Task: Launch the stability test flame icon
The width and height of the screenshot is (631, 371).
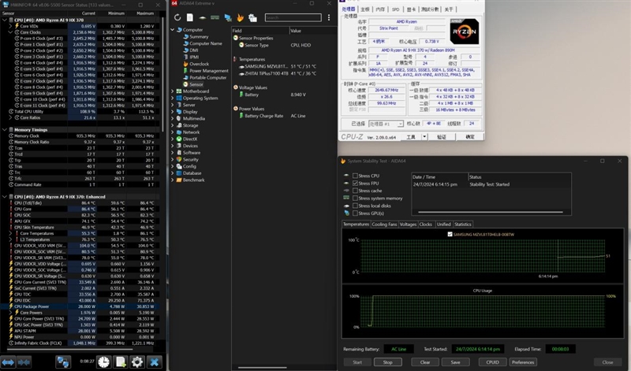Action: tap(241, 17)
